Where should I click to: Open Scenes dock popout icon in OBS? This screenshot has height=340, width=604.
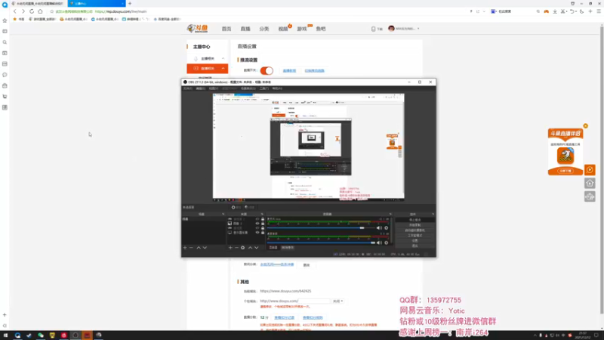223,214
